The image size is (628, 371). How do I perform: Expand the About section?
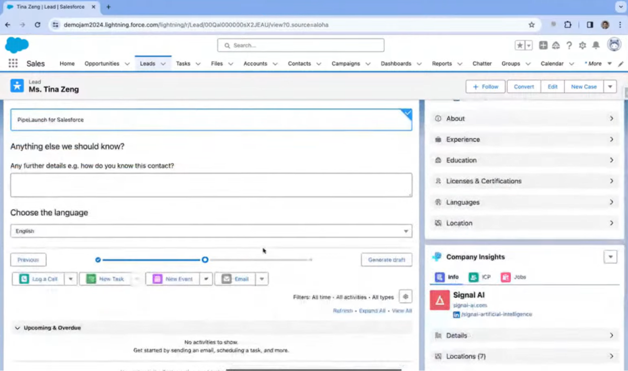coord(524,119)
